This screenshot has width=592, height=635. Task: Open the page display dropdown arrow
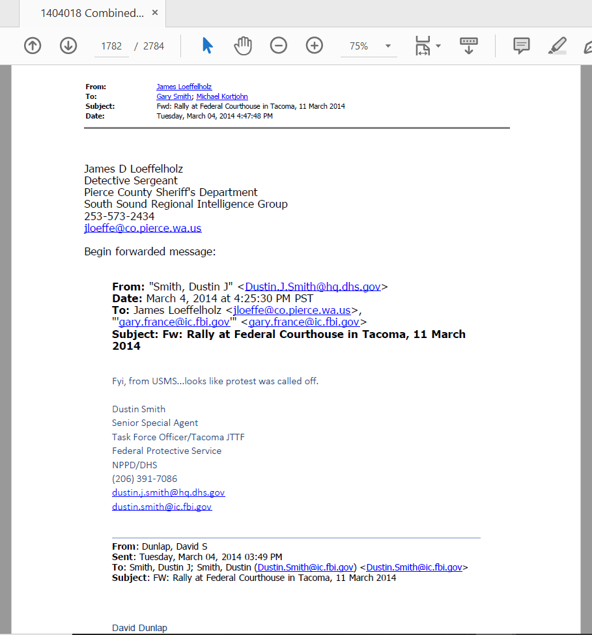439,46
